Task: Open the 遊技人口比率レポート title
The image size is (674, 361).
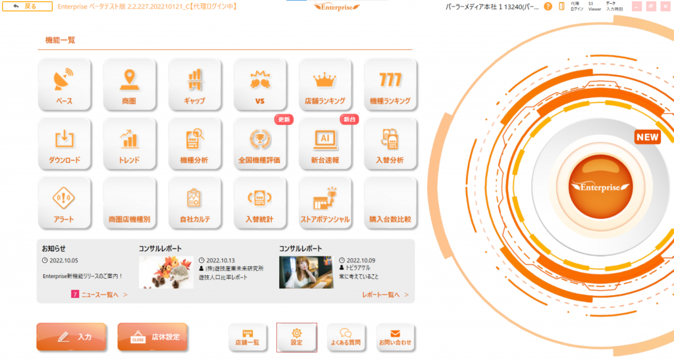Action: click(222, 277)
